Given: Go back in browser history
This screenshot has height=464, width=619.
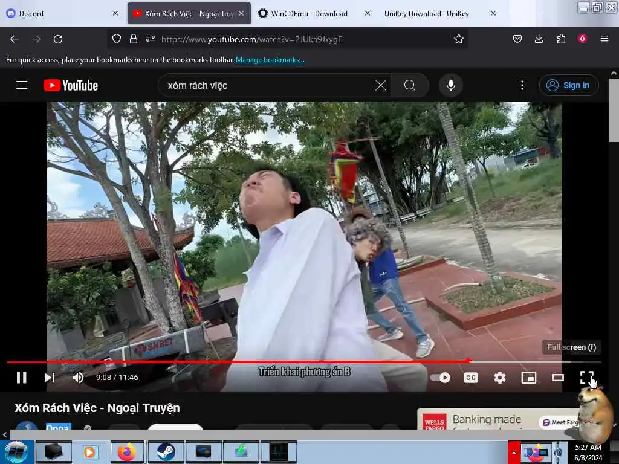Looking at the screenshot, I should coord(15,39).
